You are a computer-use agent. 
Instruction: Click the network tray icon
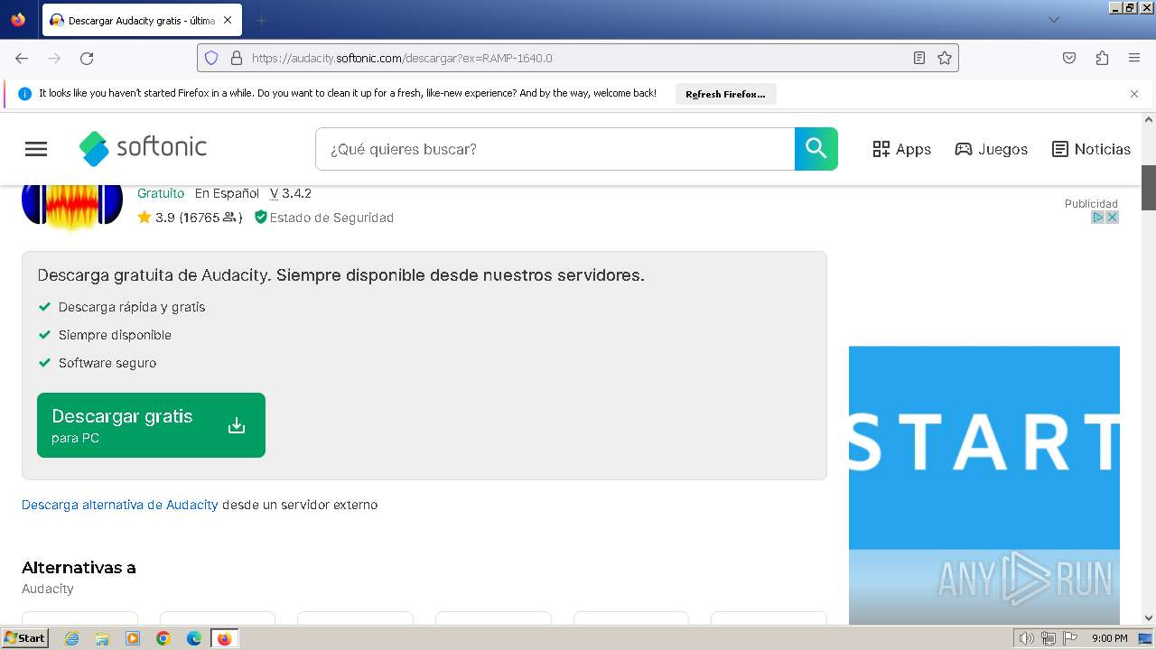(1049, 638)
